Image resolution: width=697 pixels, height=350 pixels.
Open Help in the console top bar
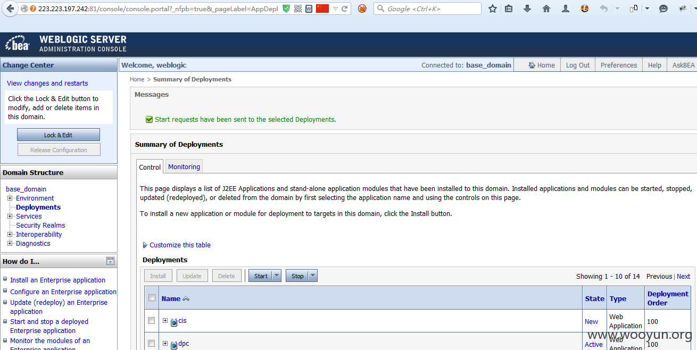click(x=654, y=65)
